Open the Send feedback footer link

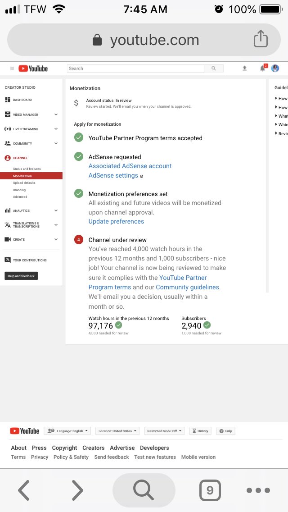(x=112, y=457)
